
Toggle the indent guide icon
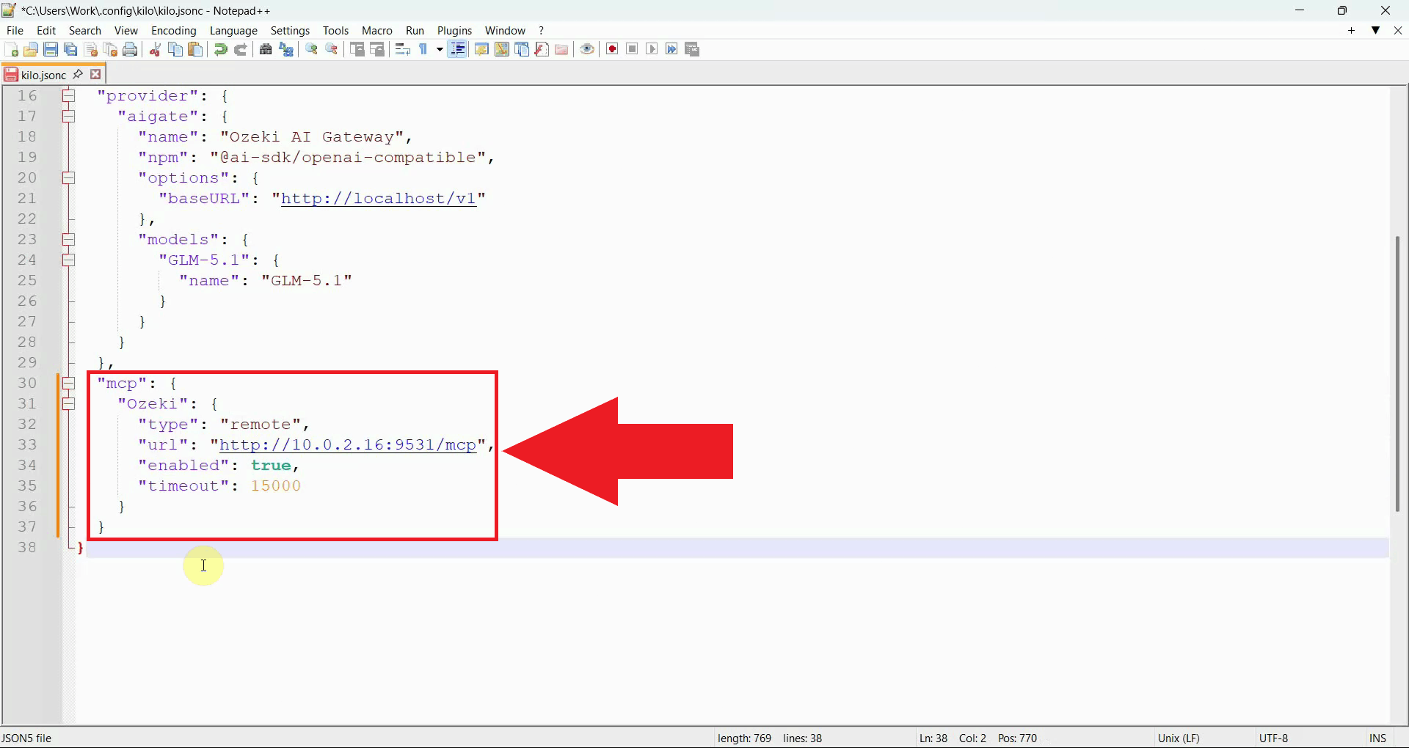pos(457,49)
